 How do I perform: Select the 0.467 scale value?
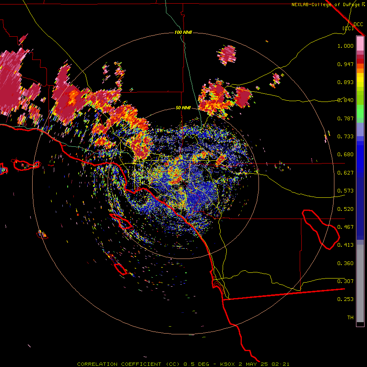coord(345,227)
